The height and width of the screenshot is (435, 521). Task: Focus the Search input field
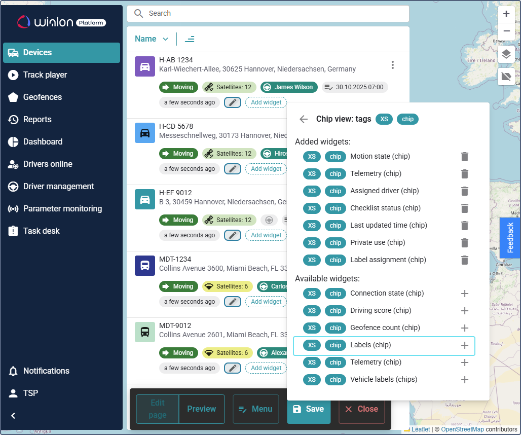coord(274,14)
